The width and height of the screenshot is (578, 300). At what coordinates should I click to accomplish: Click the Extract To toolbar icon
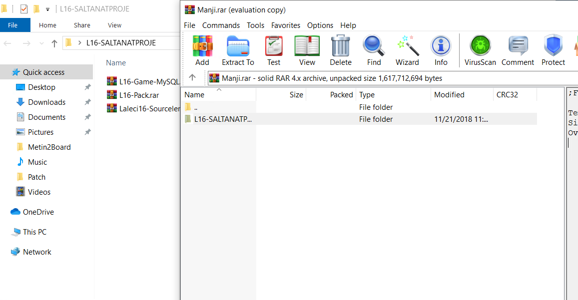pyautogui.click(x=238, y=50)
